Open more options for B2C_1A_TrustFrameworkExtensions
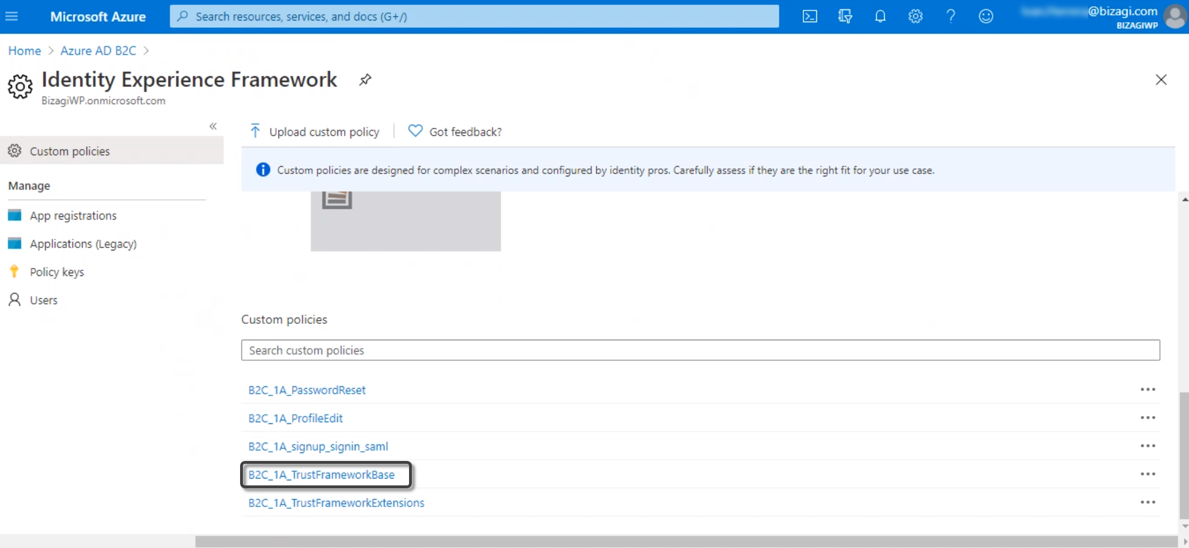Viewport: 1189px width, 548px height. 1147,502
